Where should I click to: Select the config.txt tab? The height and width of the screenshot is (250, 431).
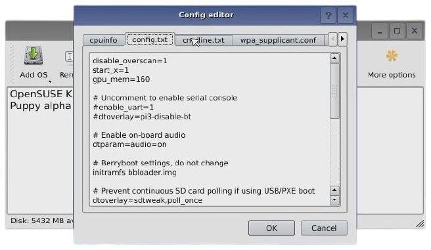[x=150, y=39]
